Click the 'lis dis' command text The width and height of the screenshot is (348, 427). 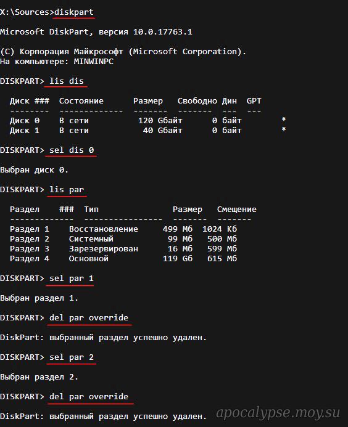pyautogui.click(x=66, y=81)
